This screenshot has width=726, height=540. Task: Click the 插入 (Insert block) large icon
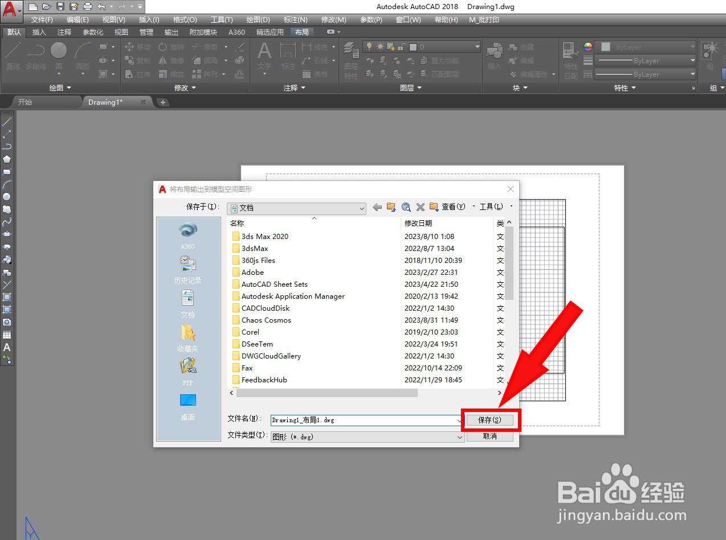(x=494, y=56)
